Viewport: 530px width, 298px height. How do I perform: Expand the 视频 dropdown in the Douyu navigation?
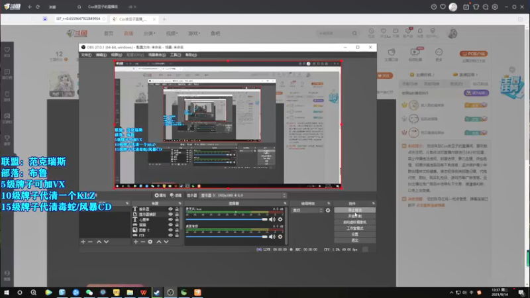(172, 34)
